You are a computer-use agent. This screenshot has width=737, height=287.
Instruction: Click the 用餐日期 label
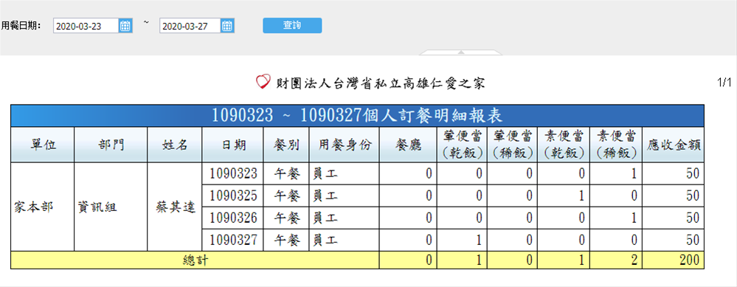tap(21, 25)
